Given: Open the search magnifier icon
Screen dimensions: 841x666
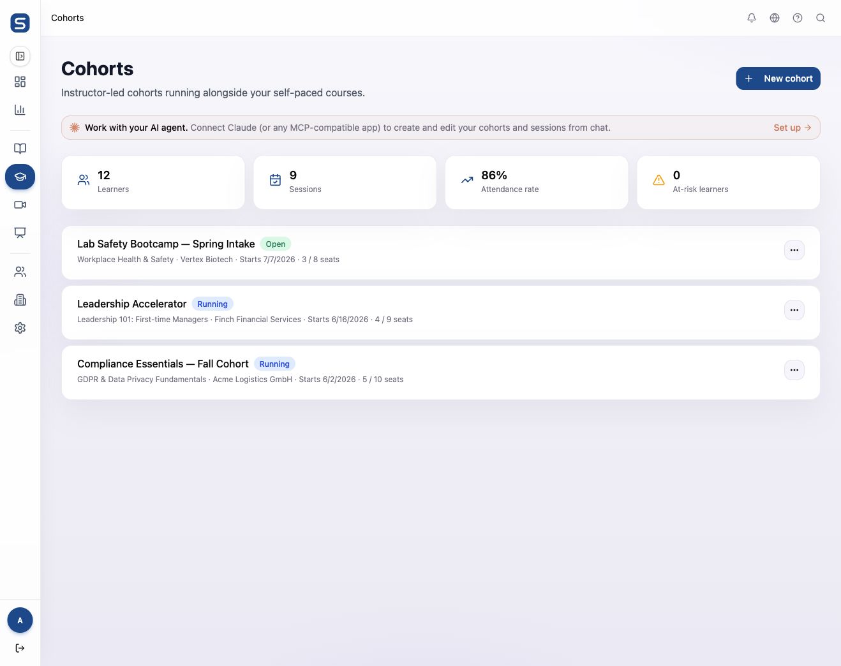Looking at the screenshot, I should [x=821, y=18].
